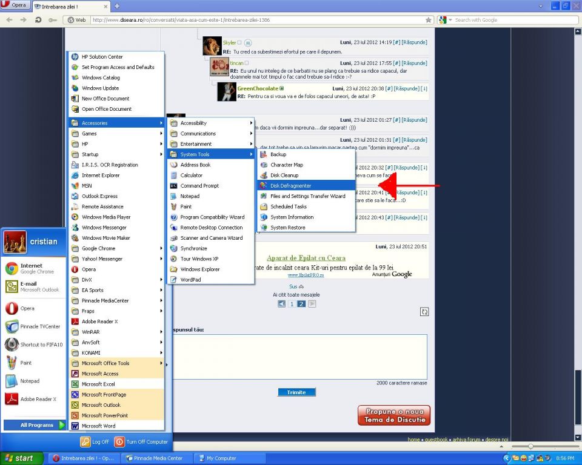This screenshot has height=465, width=582.
Task: Click Skyler's lion avatar thumbnail
Action: [212, 46]
